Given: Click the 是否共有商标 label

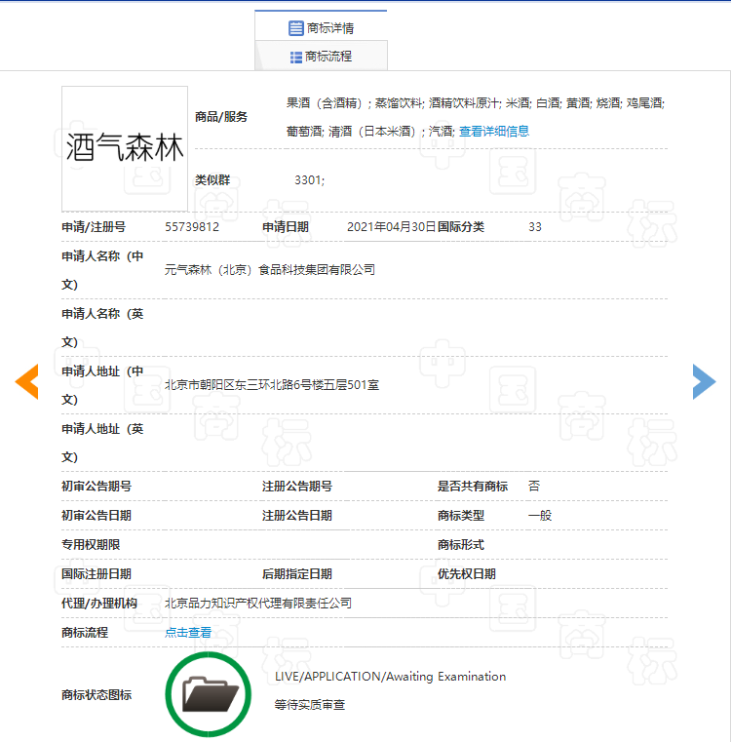Looking at the screenshot, I should pos(472,486).
